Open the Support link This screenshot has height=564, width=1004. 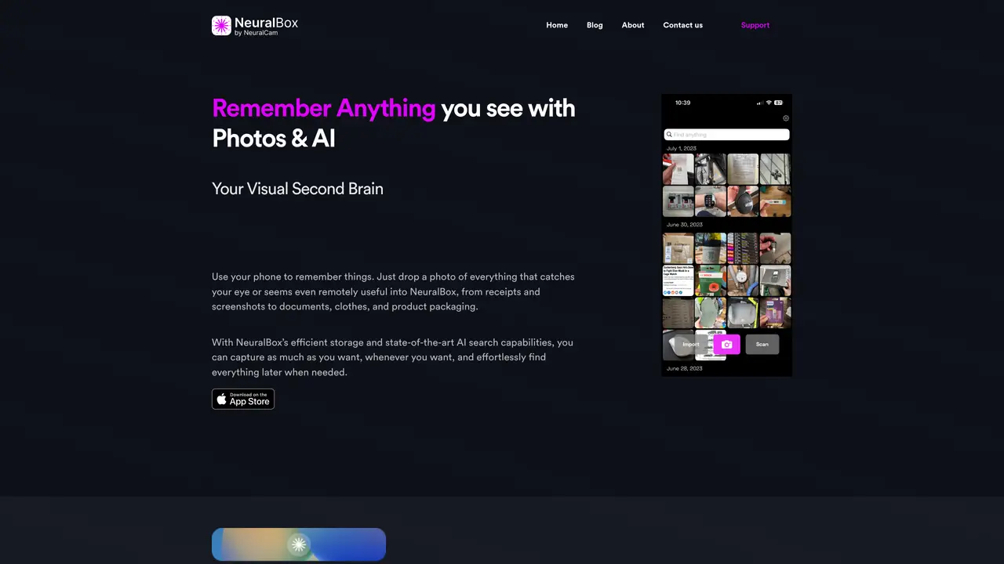tap(755, 25)
